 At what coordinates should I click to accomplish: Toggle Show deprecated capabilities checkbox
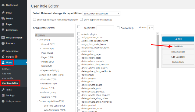tap(81, 19)
